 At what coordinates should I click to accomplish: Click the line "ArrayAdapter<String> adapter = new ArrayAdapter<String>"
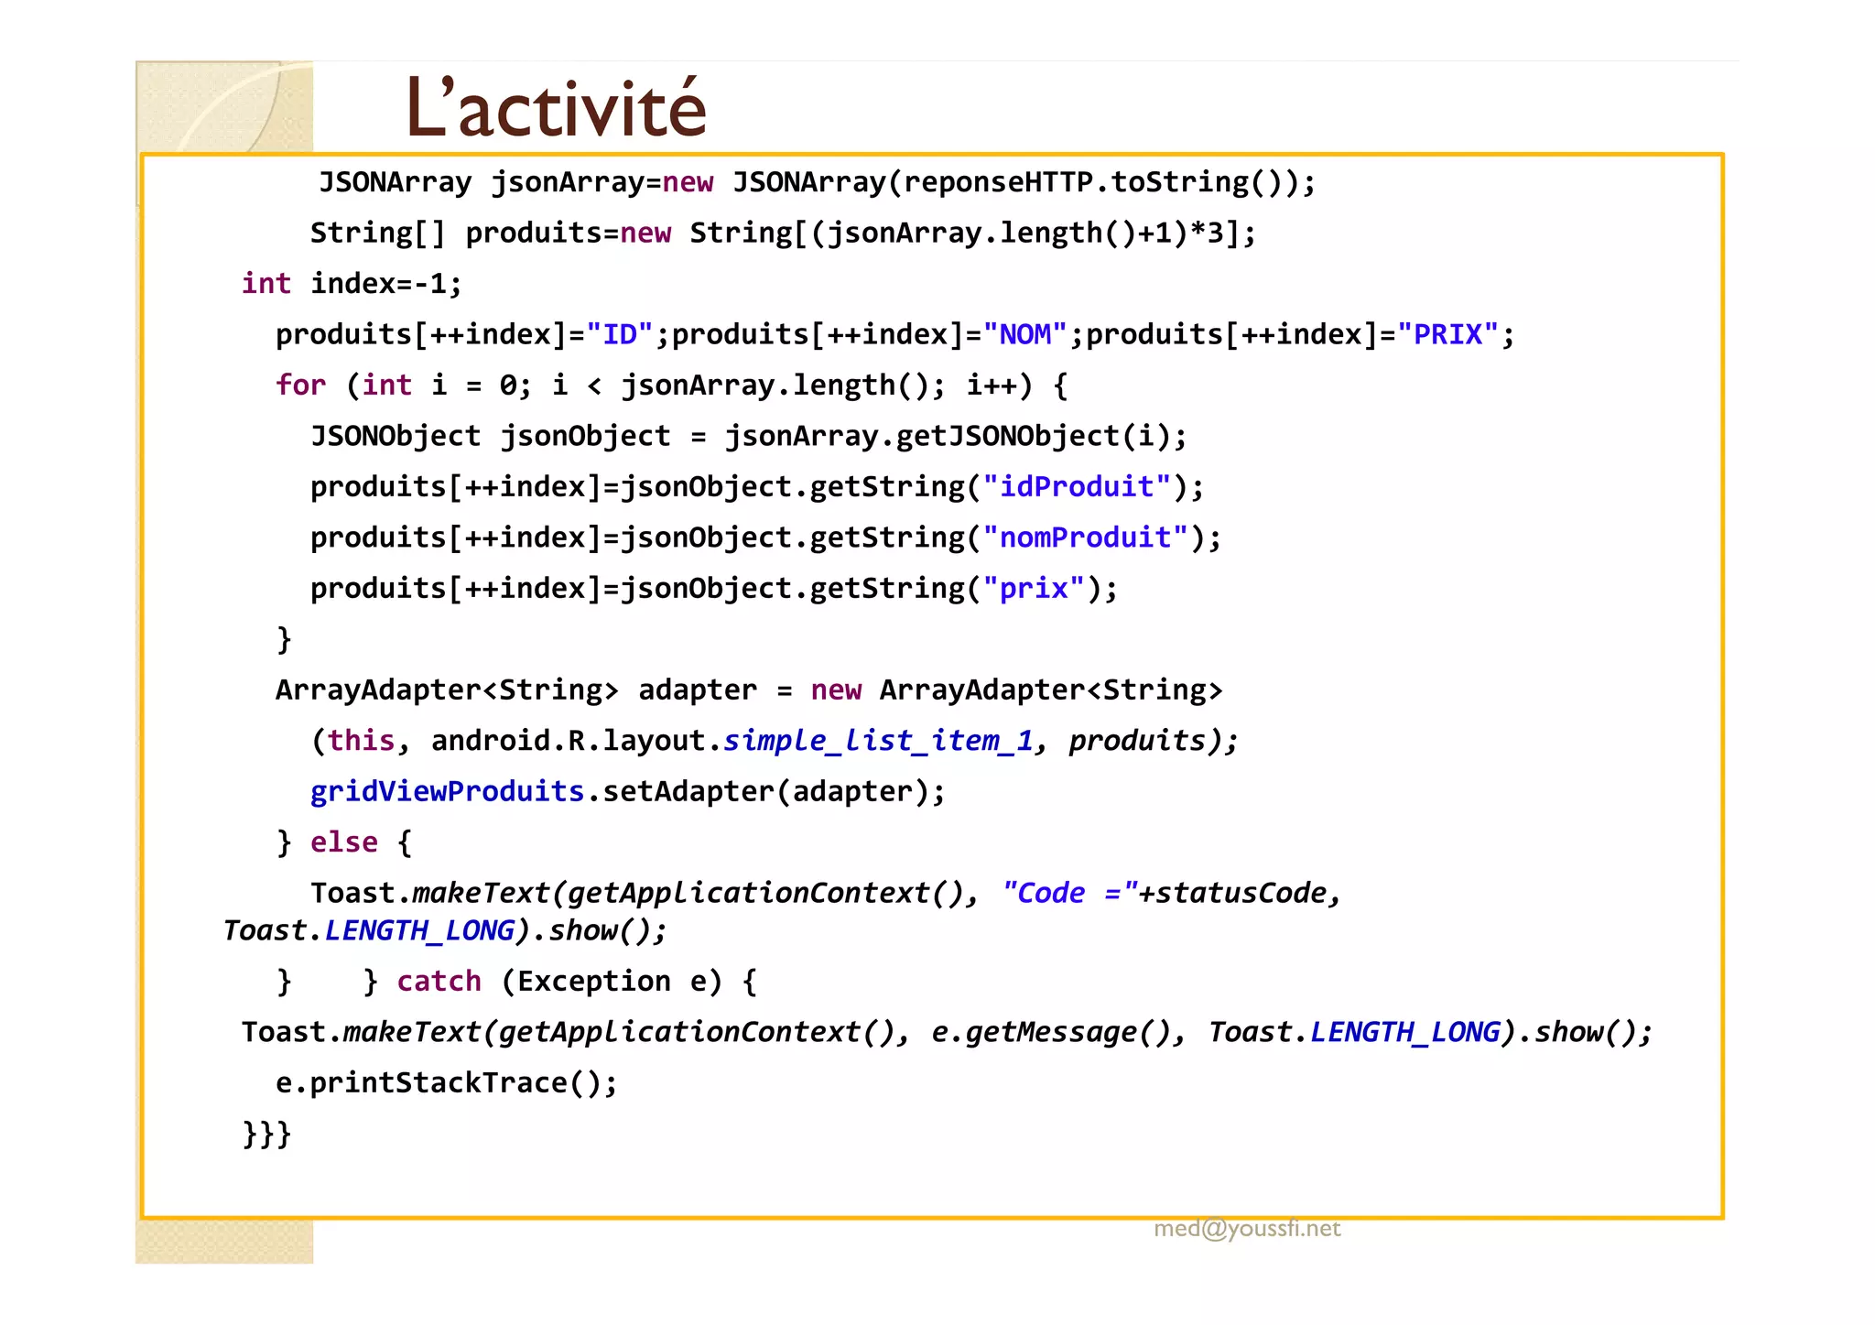click(749, 690)
